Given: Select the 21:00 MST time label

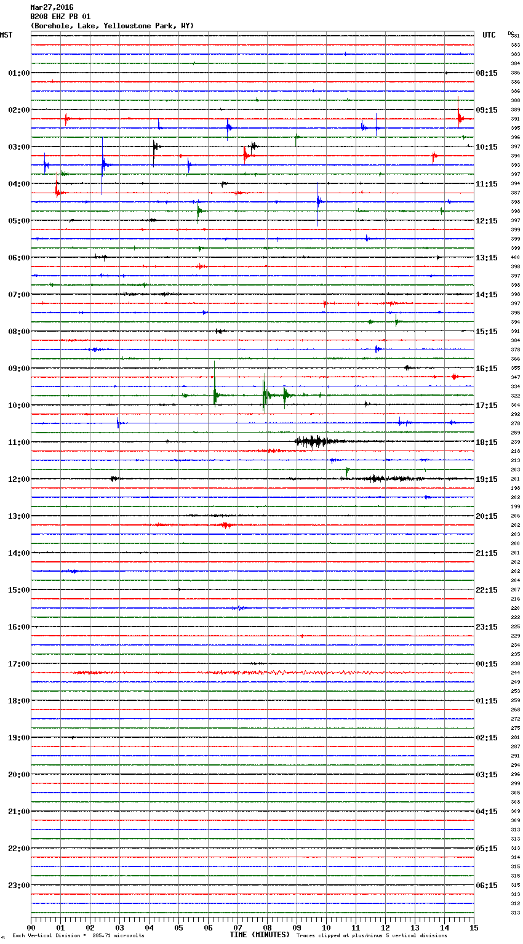Looking at the screenshot, I should [18, 812].
